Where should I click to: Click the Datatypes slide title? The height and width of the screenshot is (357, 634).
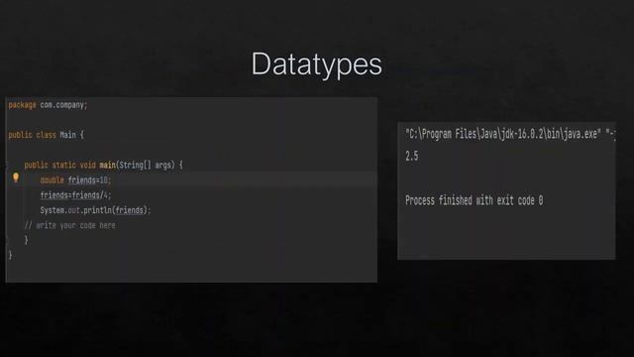pos(317,63)
